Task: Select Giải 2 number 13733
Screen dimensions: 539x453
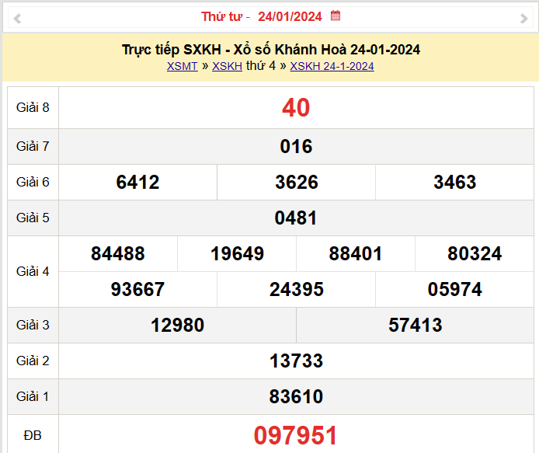Action: (x=296, y=361)
